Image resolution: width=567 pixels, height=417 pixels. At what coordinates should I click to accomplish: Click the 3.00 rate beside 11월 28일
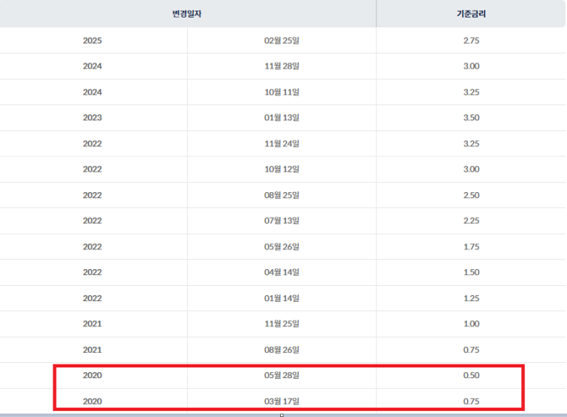[x=471, y=66]
